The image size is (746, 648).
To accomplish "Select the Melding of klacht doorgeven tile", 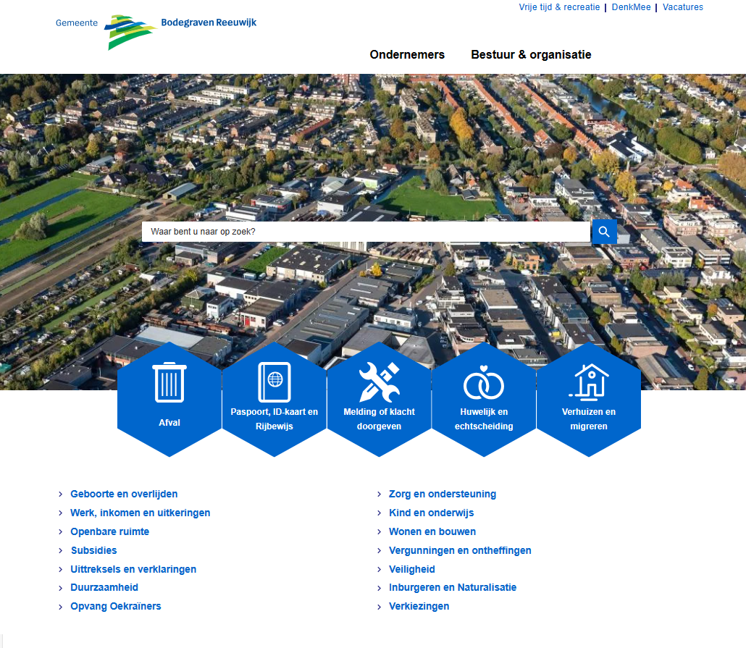I will (380, 399).
